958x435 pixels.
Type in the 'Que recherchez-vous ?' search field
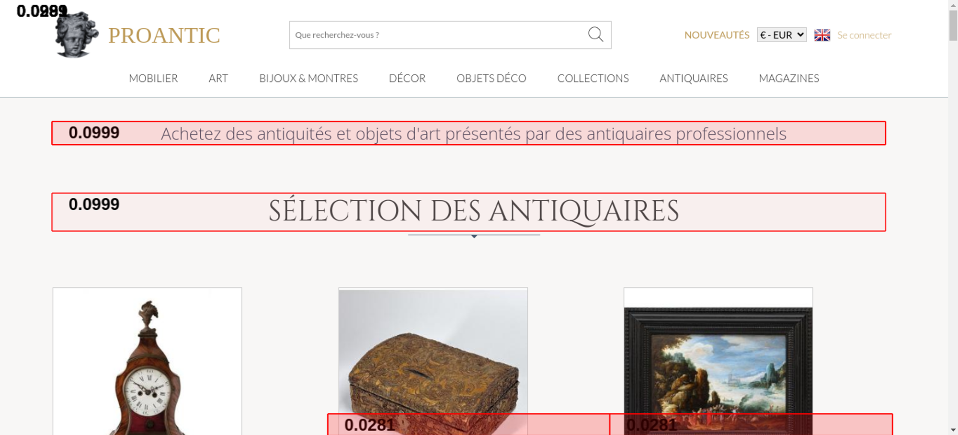point(436,35)
